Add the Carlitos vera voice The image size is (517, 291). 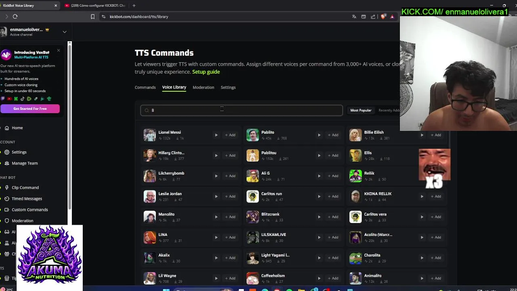click(x=436, y=217)
